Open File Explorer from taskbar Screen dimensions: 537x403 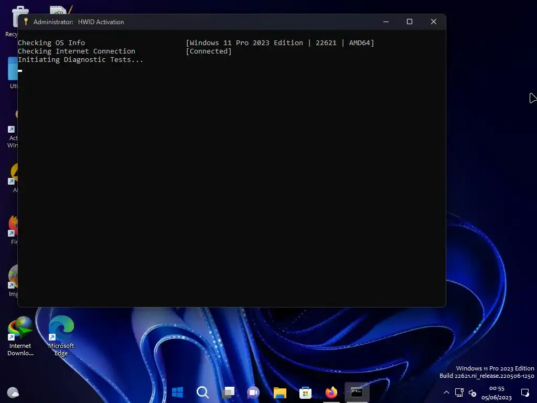[280, 392]
